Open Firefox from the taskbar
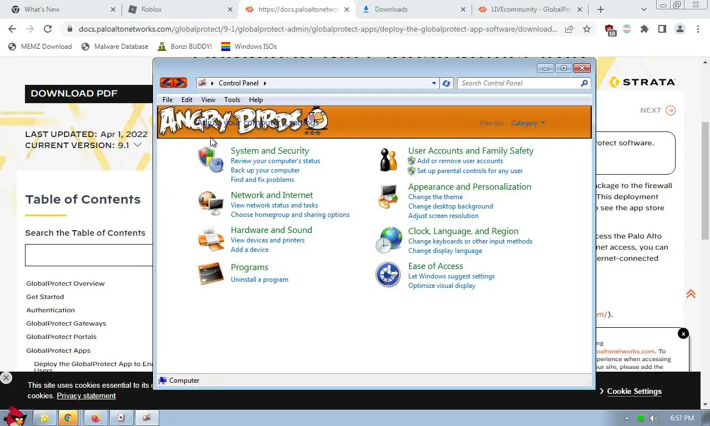 tap(95, 418)
